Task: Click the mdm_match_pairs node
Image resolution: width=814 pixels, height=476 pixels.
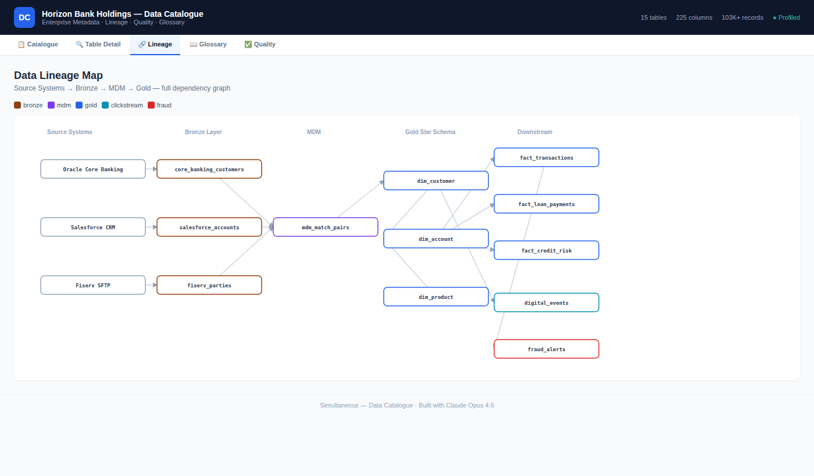Action: 326,227
